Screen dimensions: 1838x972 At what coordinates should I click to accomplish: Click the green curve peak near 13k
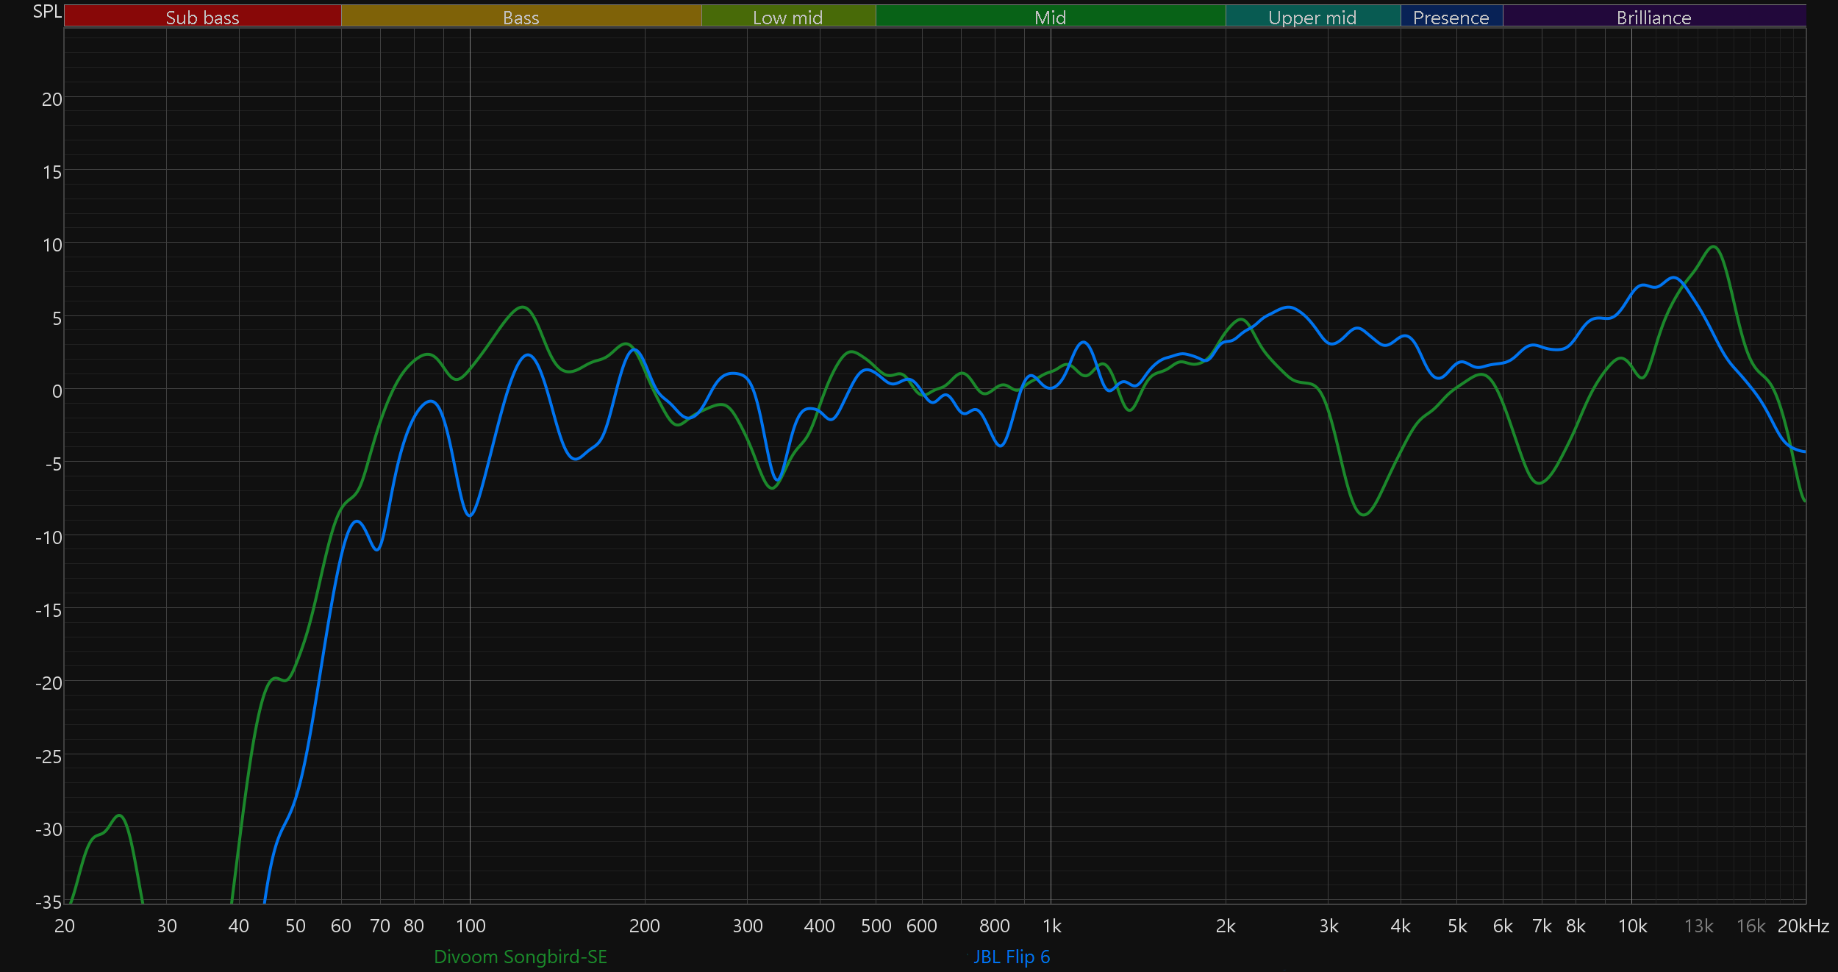coord(1714,247)
